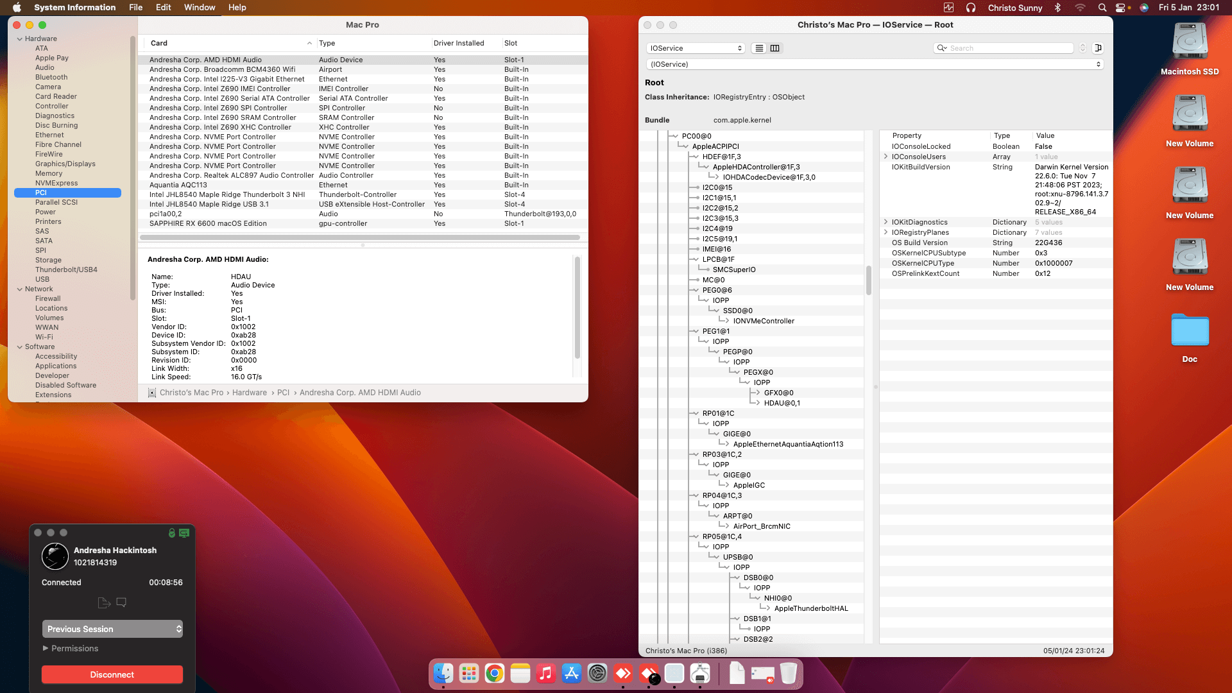Open System Information from the Dock

[x=699, y=674]
